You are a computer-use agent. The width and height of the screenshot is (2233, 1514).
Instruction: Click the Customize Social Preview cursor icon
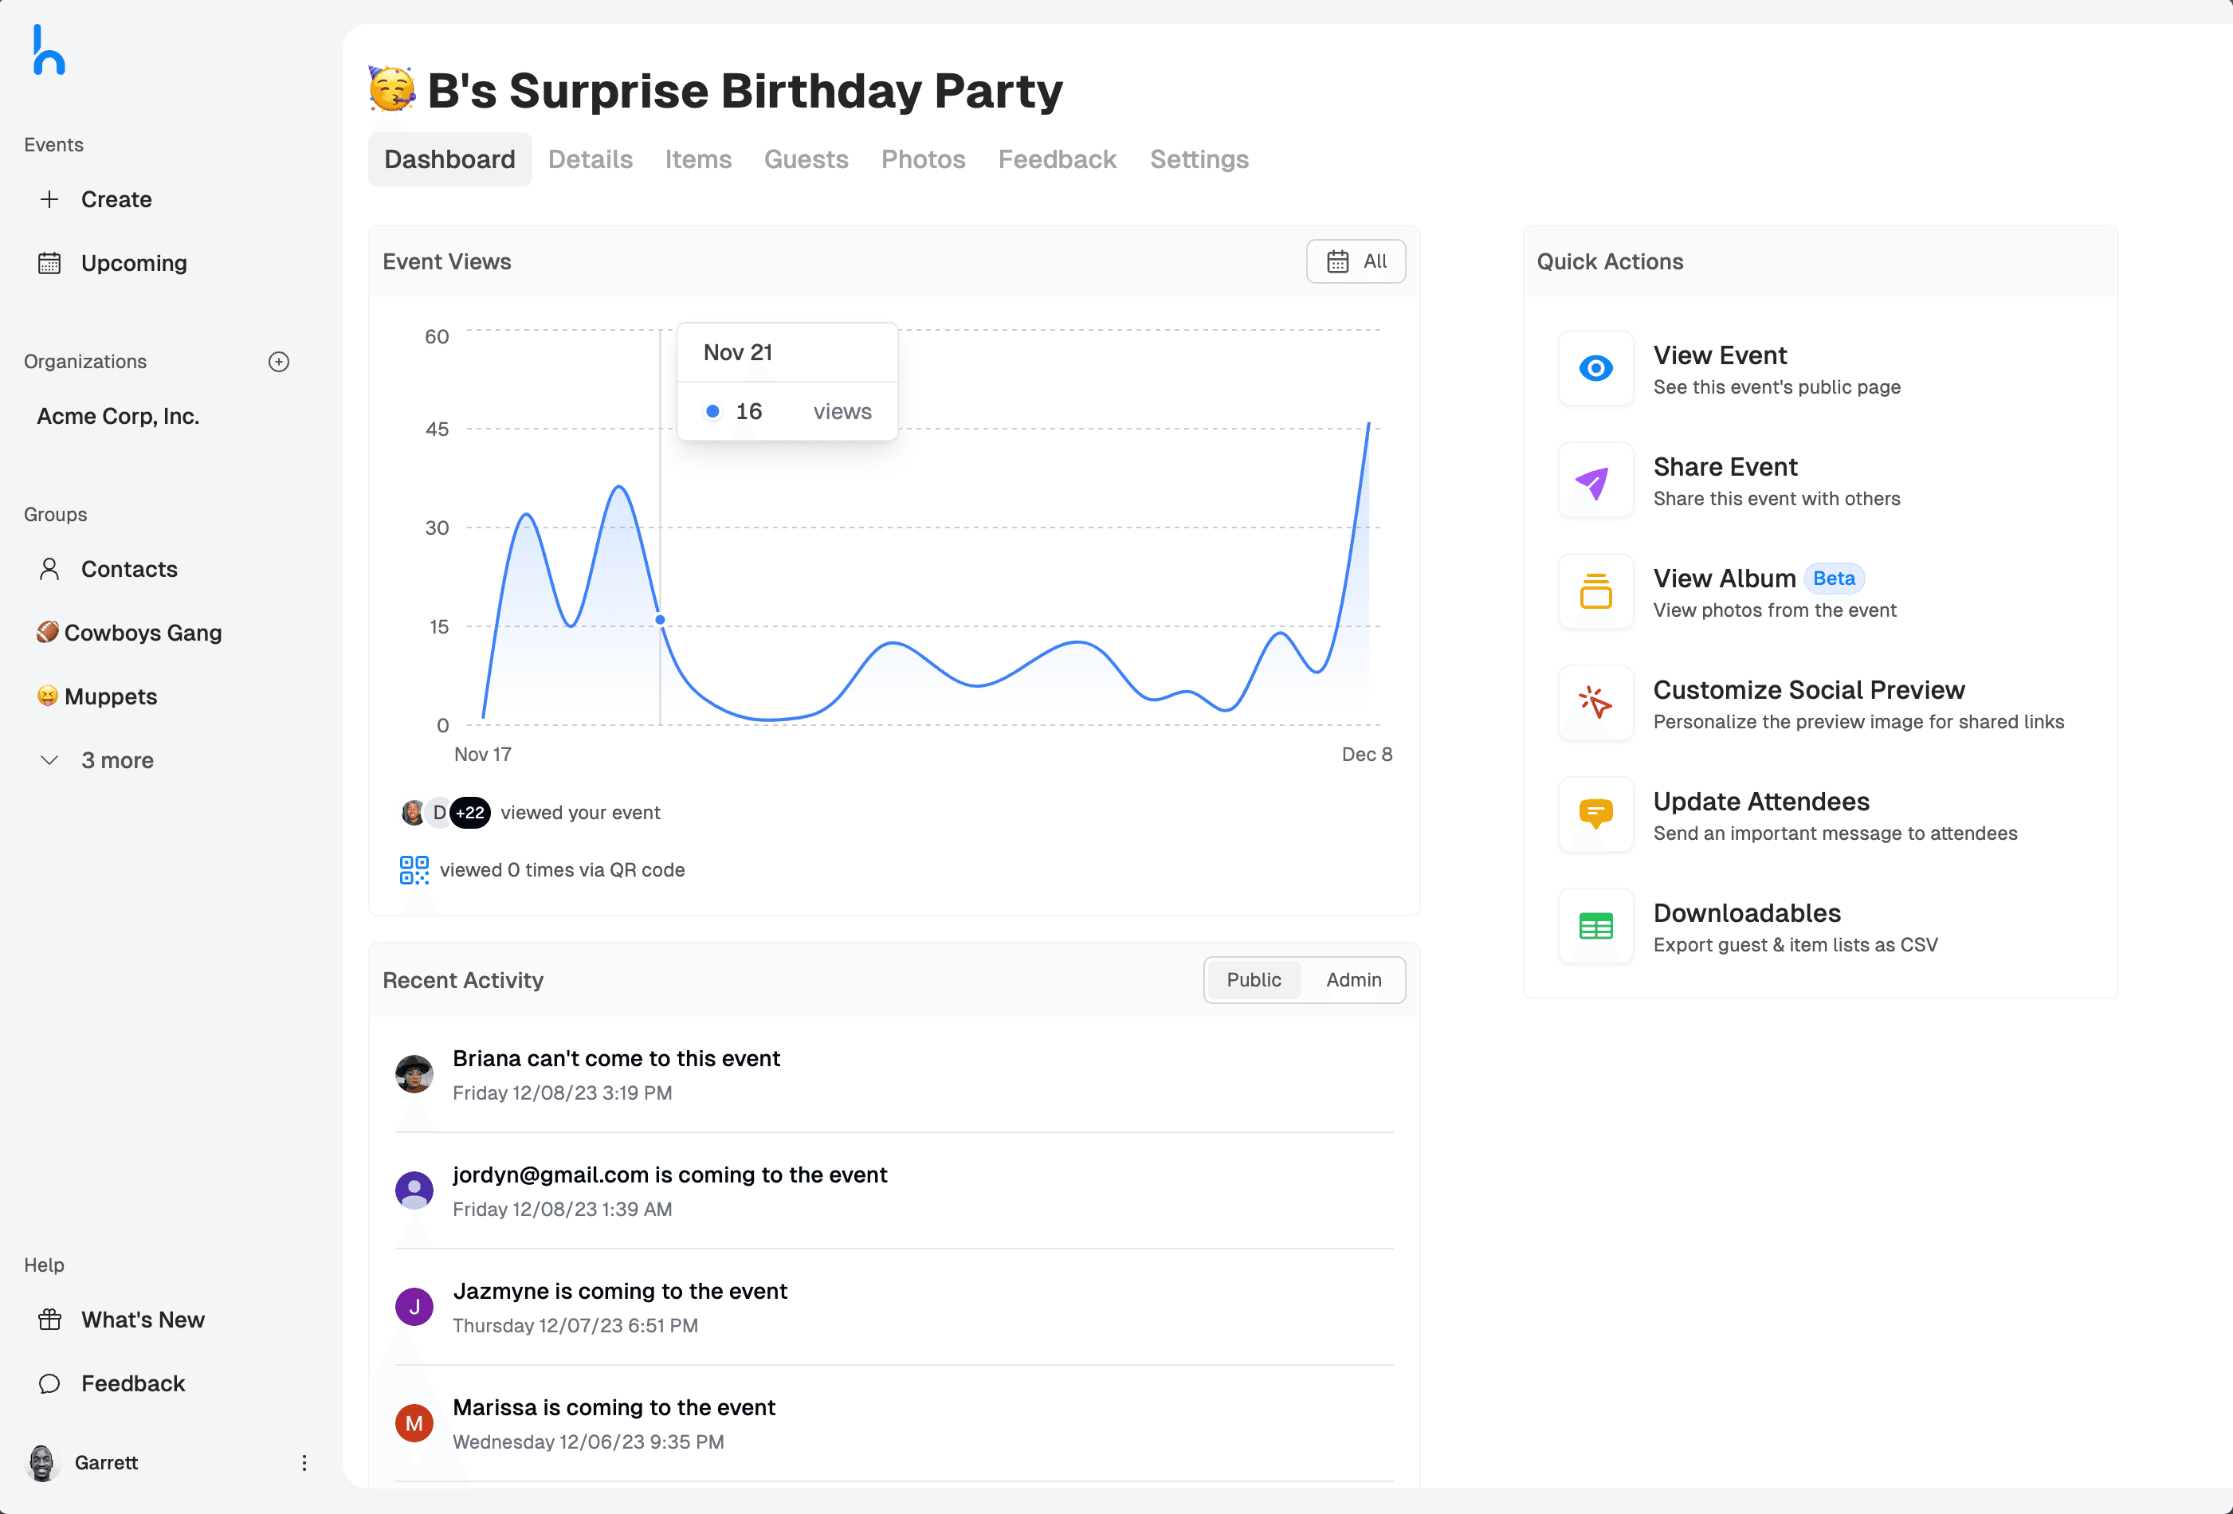pyautogui.click(x=1595, y=703)
